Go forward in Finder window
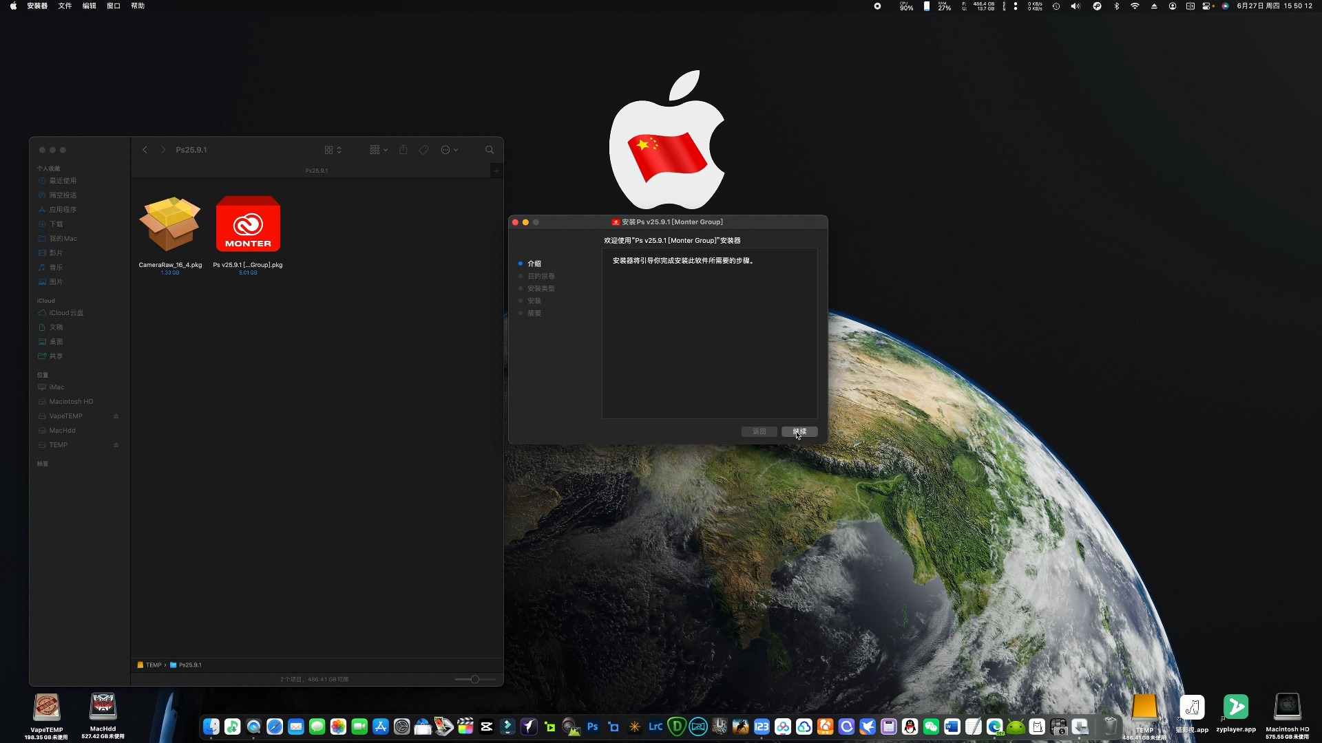This screenshot has height=743, width=1322. click(163, 150)
